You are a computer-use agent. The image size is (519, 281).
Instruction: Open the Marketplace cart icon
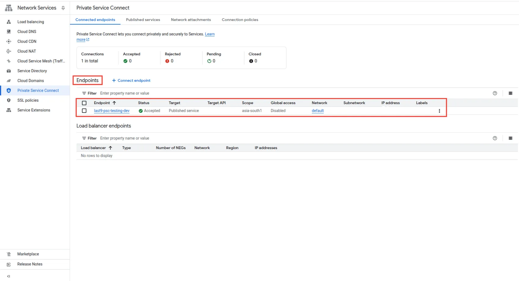coord(9,254)
